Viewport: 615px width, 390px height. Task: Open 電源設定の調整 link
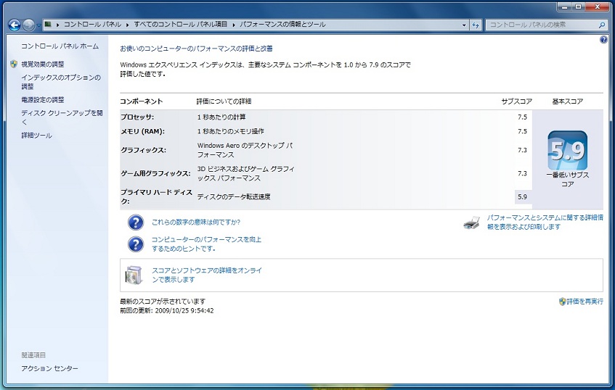coord(42,100)
